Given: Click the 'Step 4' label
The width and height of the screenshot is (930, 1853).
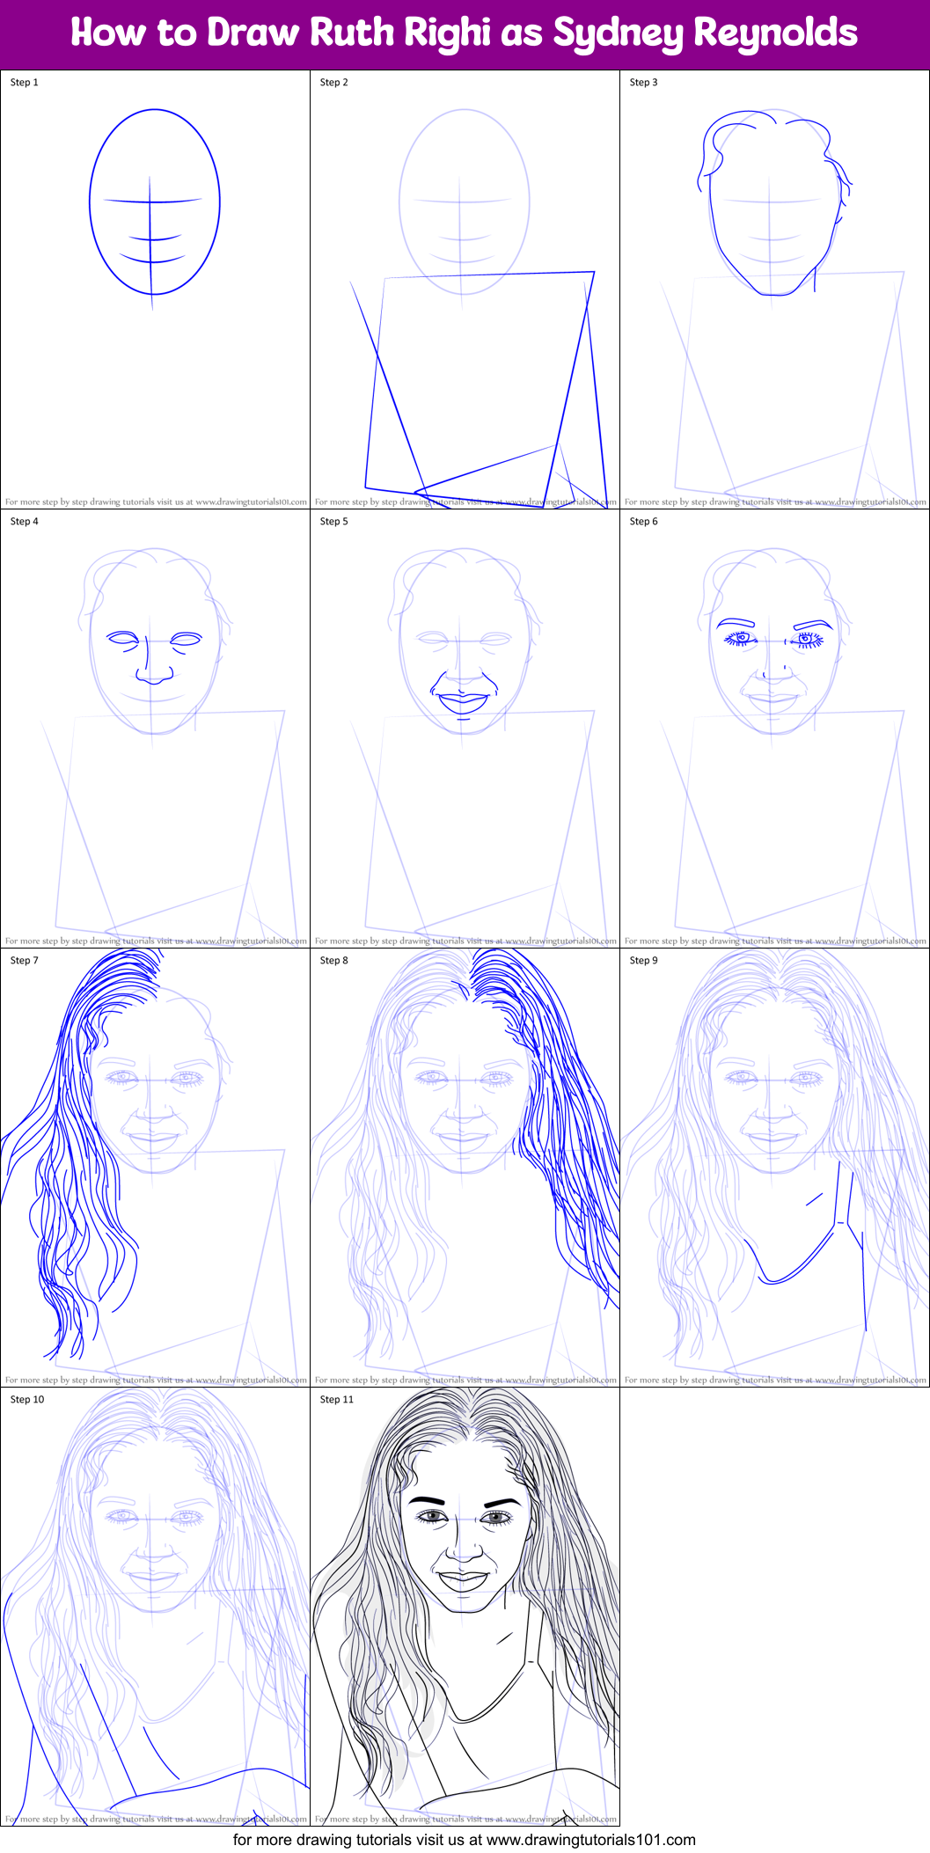Looking at the screenshot, I should [25, 522].
